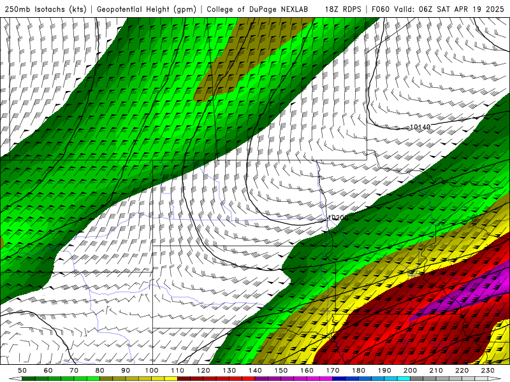This screenshot has height=382, width=510.
Task: Click the 10140 height contour label
Action: (x=420, y=127)
